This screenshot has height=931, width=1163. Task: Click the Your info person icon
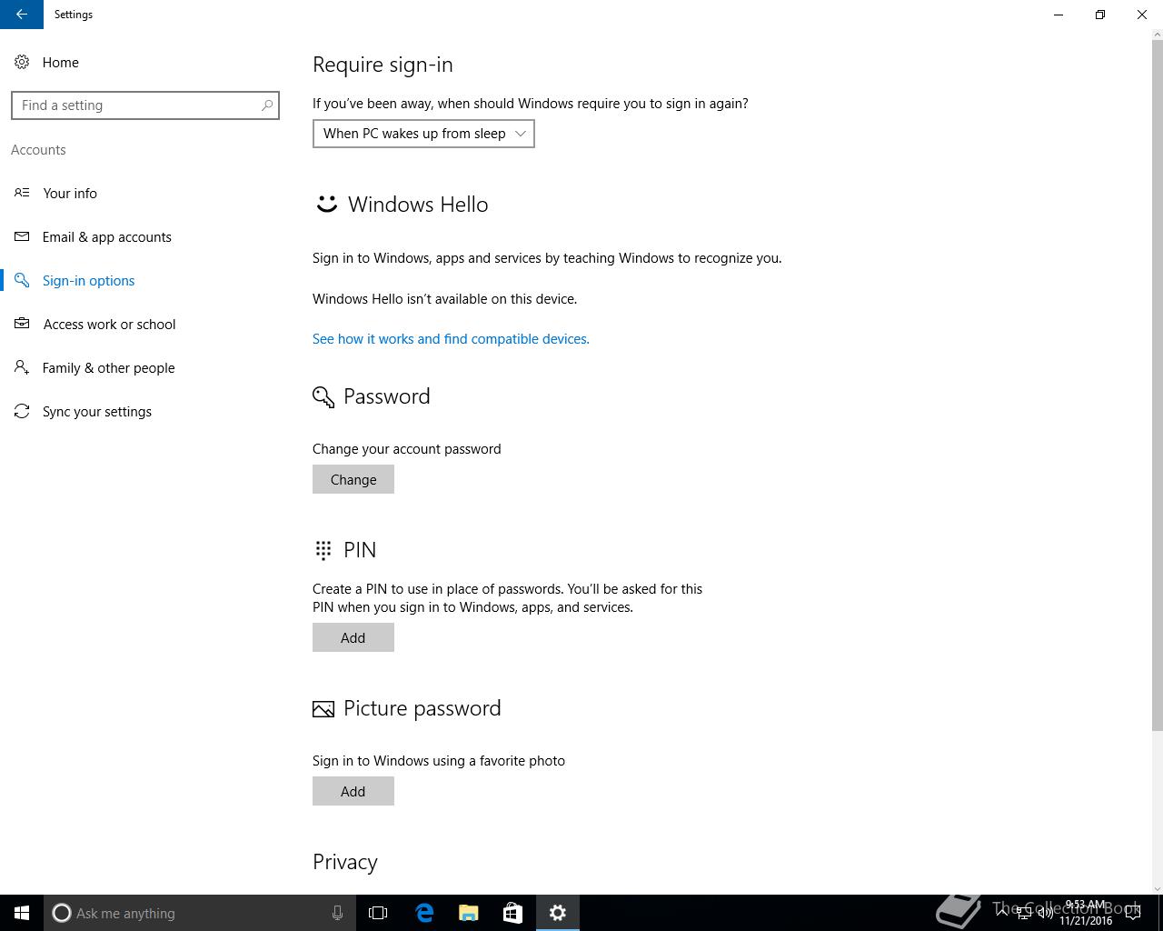[22, 193]
